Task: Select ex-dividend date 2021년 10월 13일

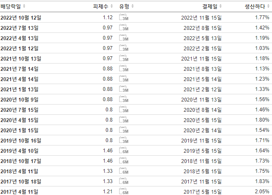Action: [21, 58]
